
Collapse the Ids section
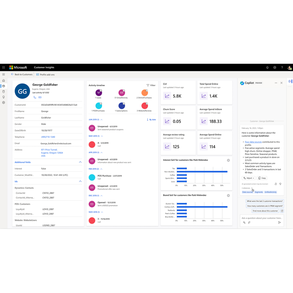(80, 181)
